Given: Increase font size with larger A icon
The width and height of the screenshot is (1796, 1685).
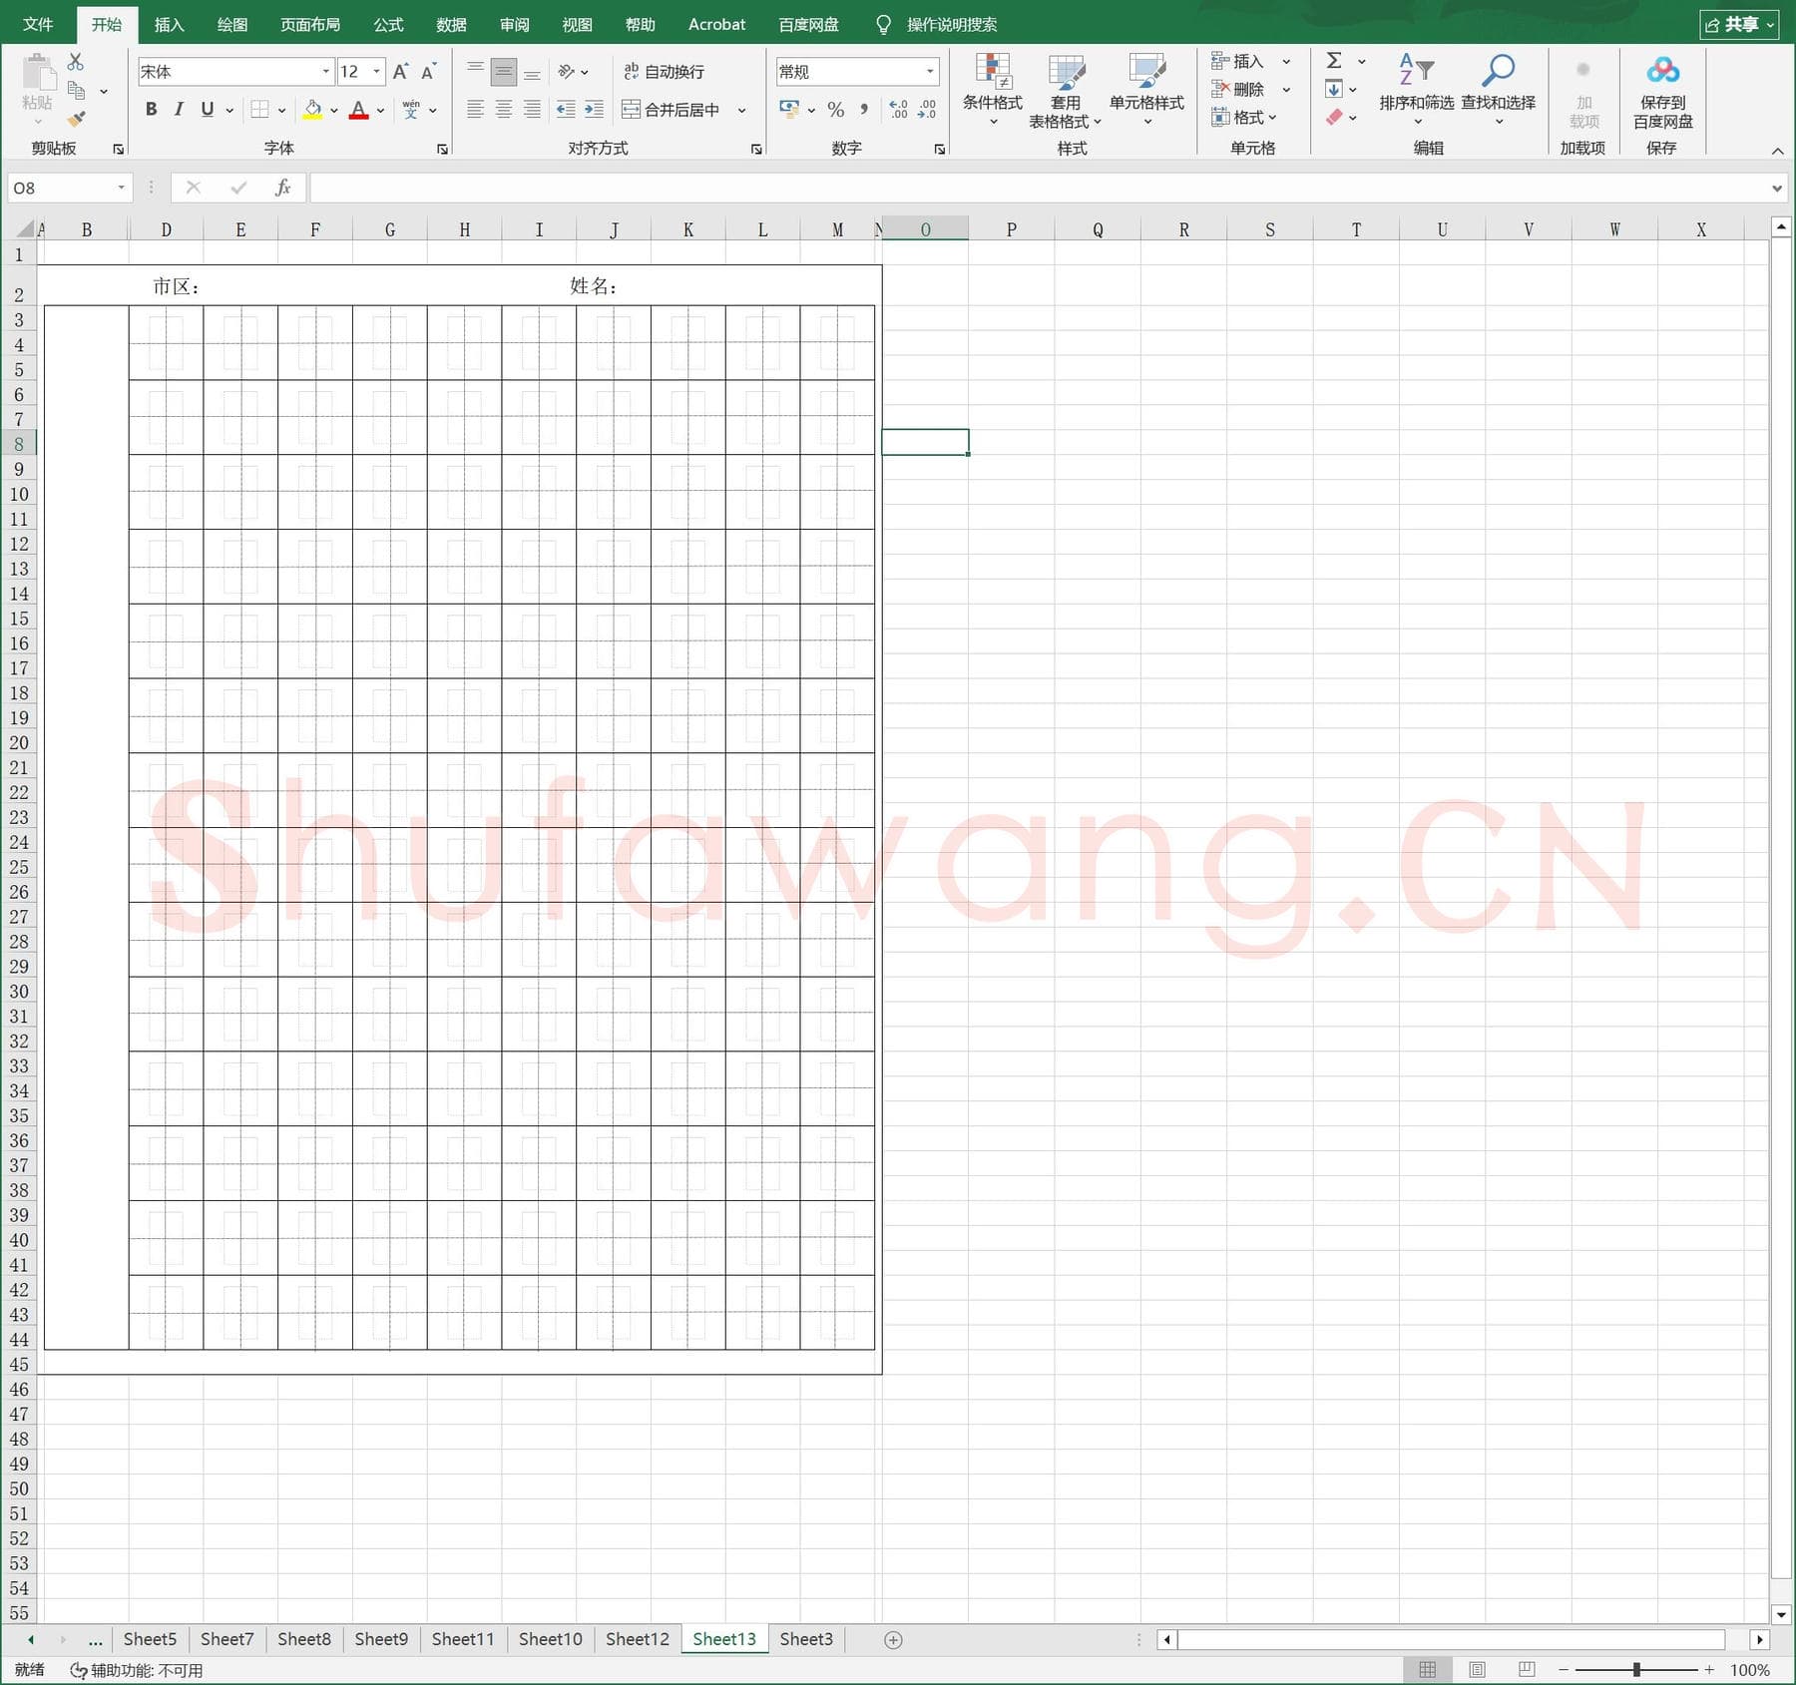Looking at the screenshot, I should coord(401,72).
